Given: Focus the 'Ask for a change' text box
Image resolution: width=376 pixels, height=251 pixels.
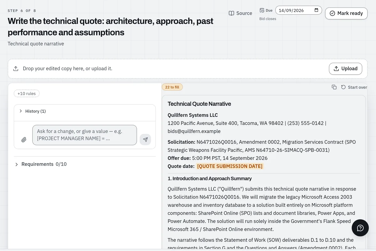Looking at the screenshot, I should pyautogui.click(x=85, y=135).
